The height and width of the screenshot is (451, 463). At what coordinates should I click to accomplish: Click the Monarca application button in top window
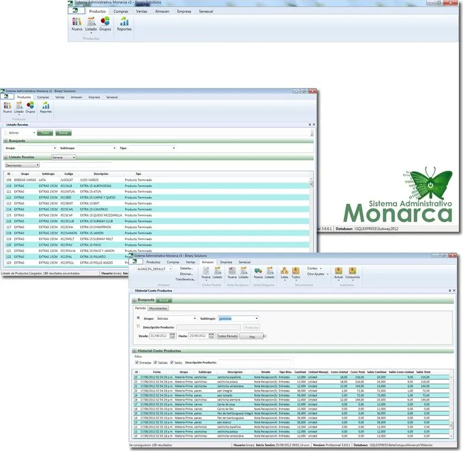click(76, 11)
